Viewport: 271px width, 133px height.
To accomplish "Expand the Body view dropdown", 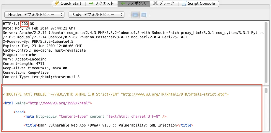I will [96, 14].
